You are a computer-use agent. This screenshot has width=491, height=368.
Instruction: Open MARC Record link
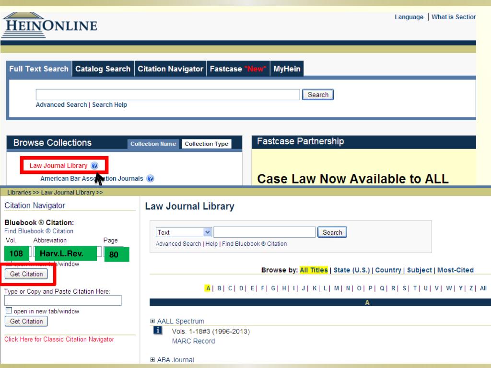pos(193,341)
